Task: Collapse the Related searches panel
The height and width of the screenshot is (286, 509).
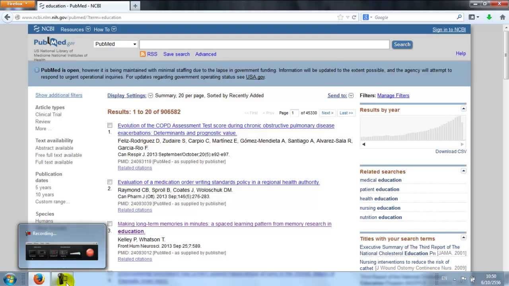Action: point(463,171)
